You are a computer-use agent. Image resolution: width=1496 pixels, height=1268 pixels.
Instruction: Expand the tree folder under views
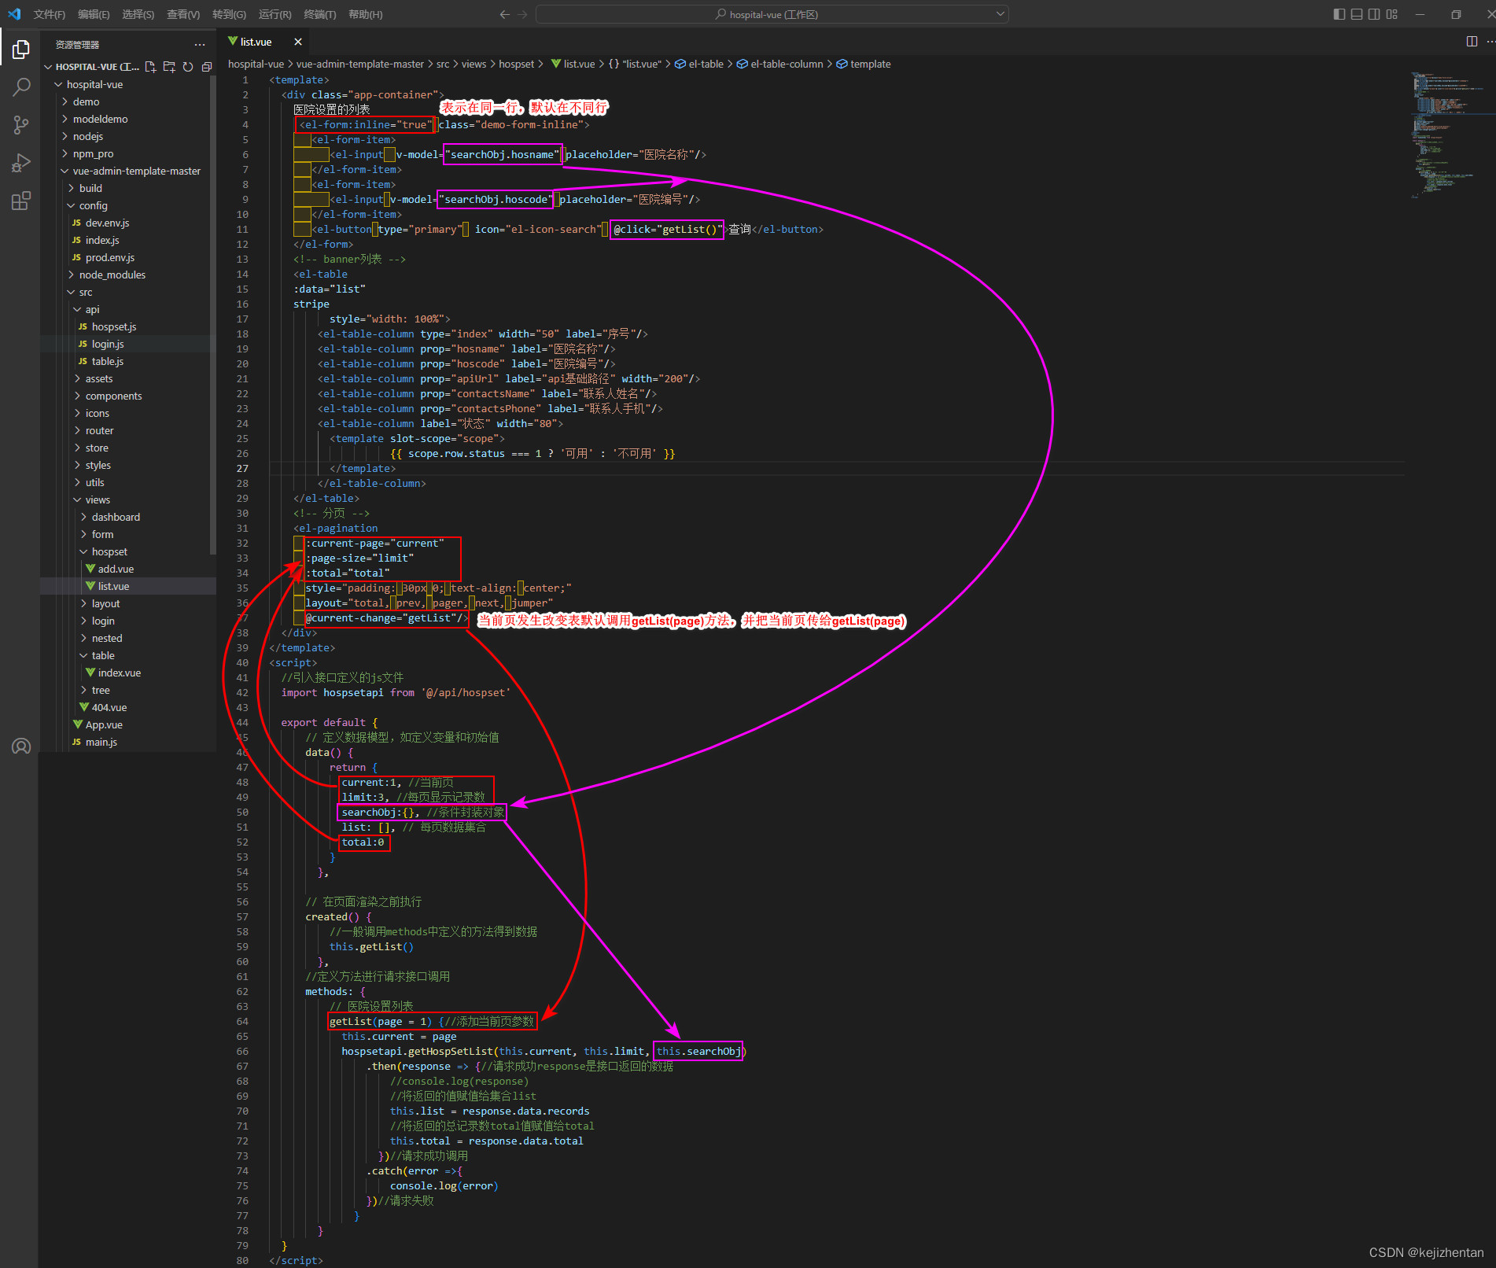(x=101, y=690)
